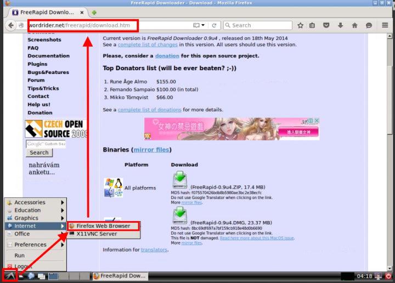Open the Hello chat bubble icon

coord(369,25)
